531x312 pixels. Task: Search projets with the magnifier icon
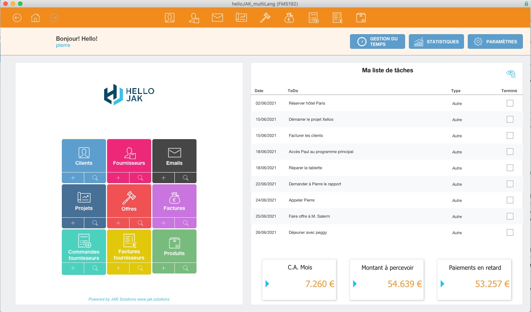[x=95, y=223]
